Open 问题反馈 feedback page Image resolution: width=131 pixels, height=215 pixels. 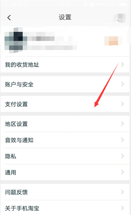pyautogui.click(x=65, y=192)
